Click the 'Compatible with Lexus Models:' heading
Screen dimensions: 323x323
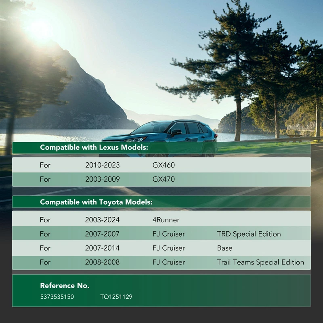coord(94,147)
